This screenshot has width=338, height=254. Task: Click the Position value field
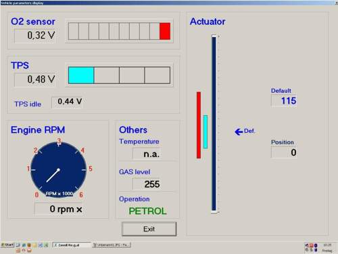pos(284,152)
